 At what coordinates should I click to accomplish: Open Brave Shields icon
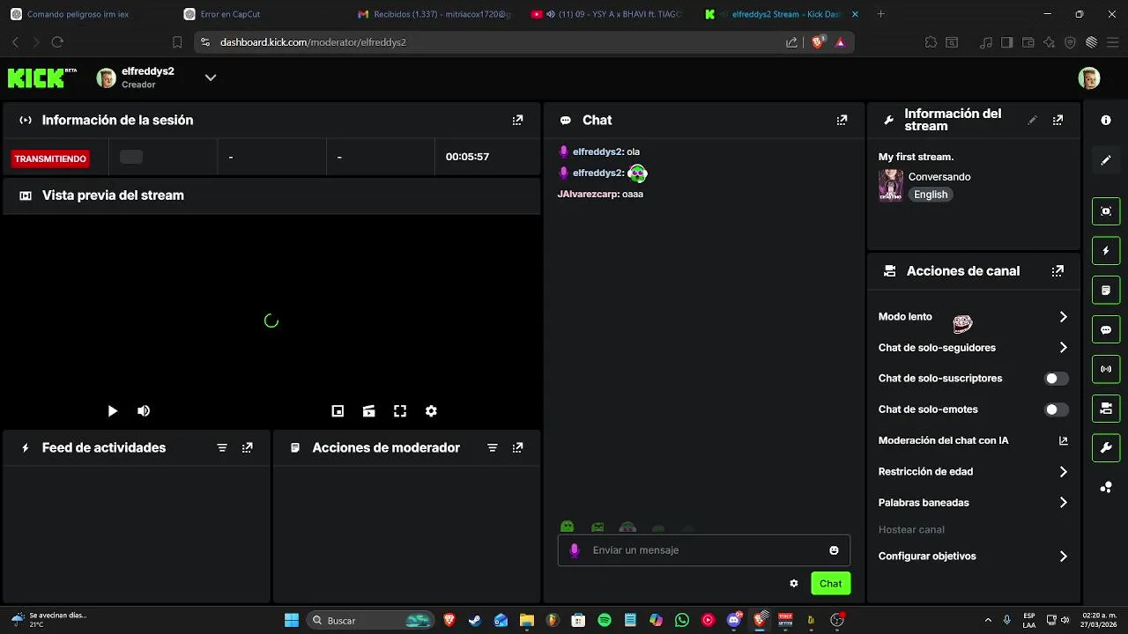818,42
